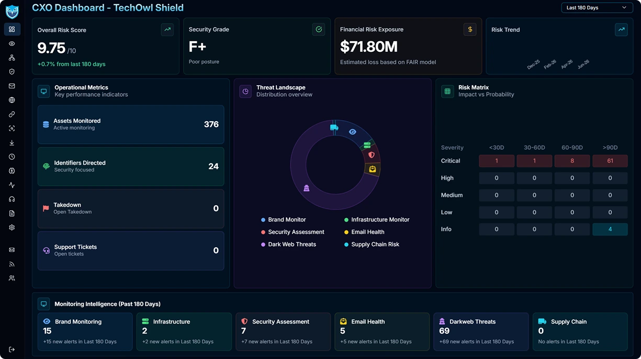641x359 pixels.
Task: Click trend arrow icon on Overall Risk Score
Action: coord(167,30)
